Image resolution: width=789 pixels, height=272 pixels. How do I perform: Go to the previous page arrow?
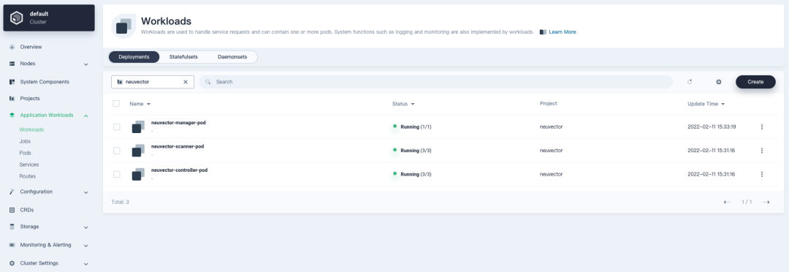[x=727, y=202]
